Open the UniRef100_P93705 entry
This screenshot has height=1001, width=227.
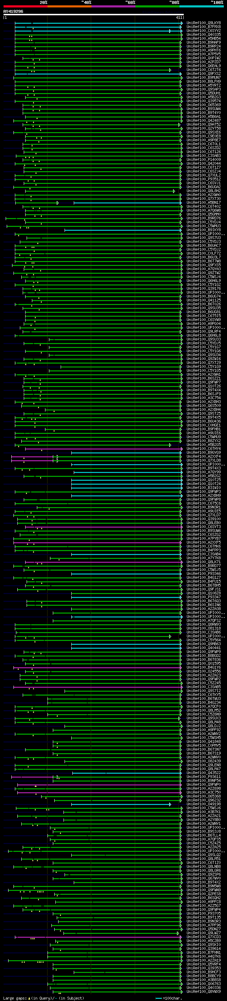pyautogui.click(x=204, y=914)
